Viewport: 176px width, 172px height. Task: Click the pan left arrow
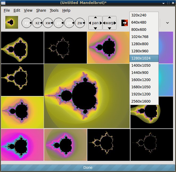pyautogui.click(x=90, y=23)
